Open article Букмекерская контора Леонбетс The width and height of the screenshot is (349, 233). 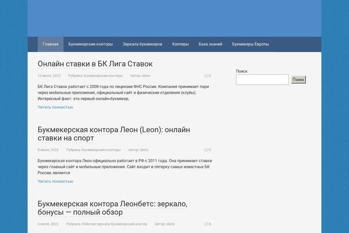pyautogui.click(x=112, y=208)
